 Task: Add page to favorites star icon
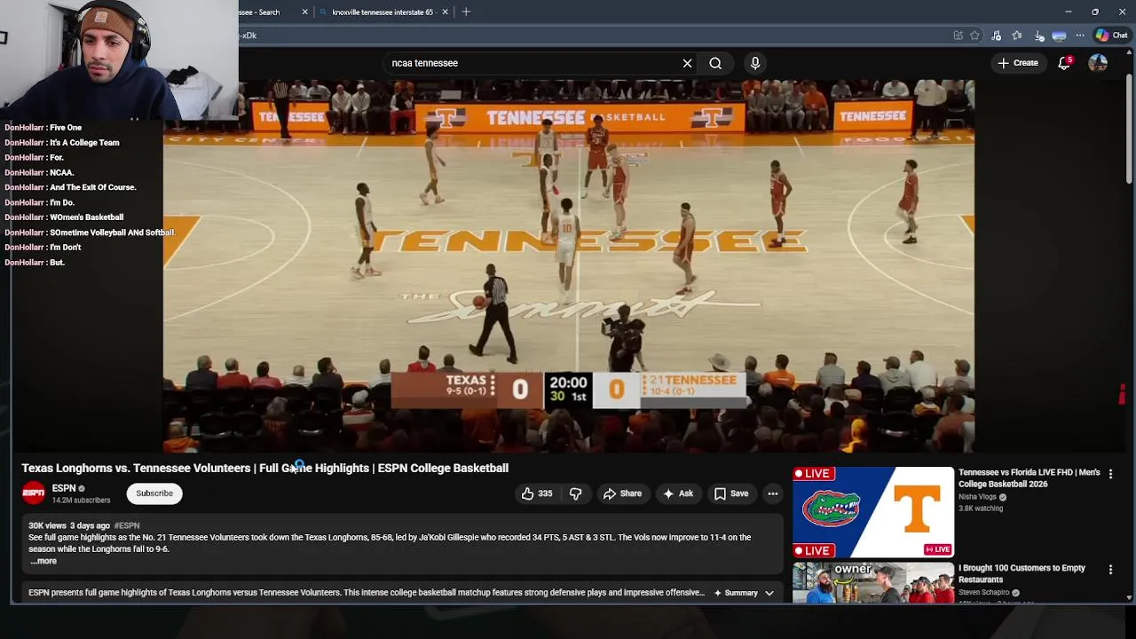click(974, 35)
